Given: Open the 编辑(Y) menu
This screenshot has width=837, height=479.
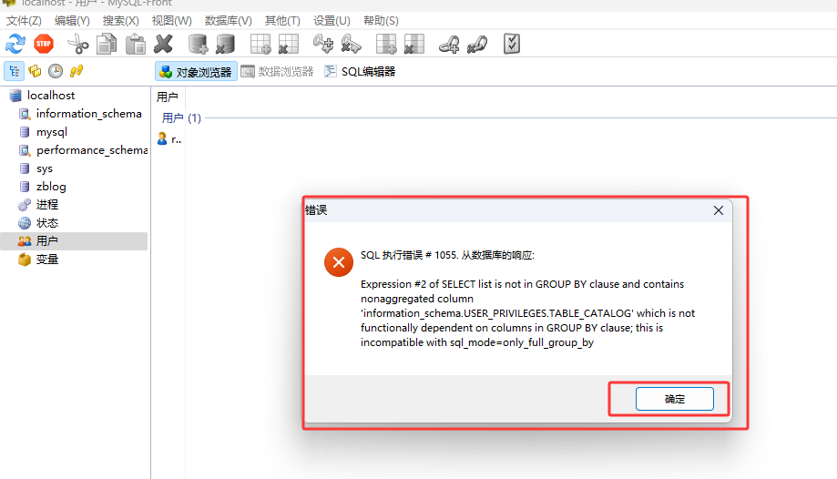Looking at the screenshot, I should point(72,21).
